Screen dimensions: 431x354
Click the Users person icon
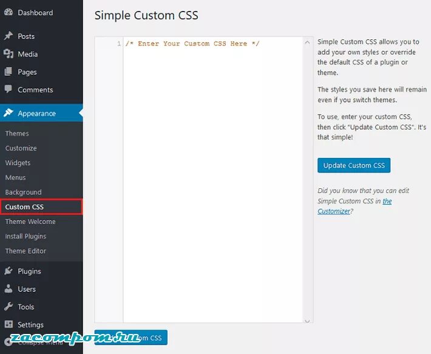click(8, 288)
